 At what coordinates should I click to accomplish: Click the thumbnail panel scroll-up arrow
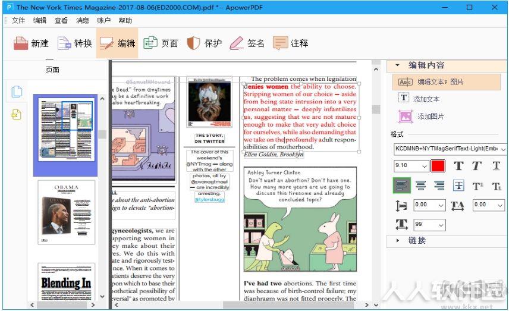click(102, 99)
